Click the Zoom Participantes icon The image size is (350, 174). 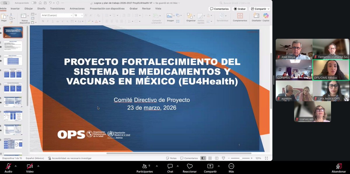coord(144,166)
